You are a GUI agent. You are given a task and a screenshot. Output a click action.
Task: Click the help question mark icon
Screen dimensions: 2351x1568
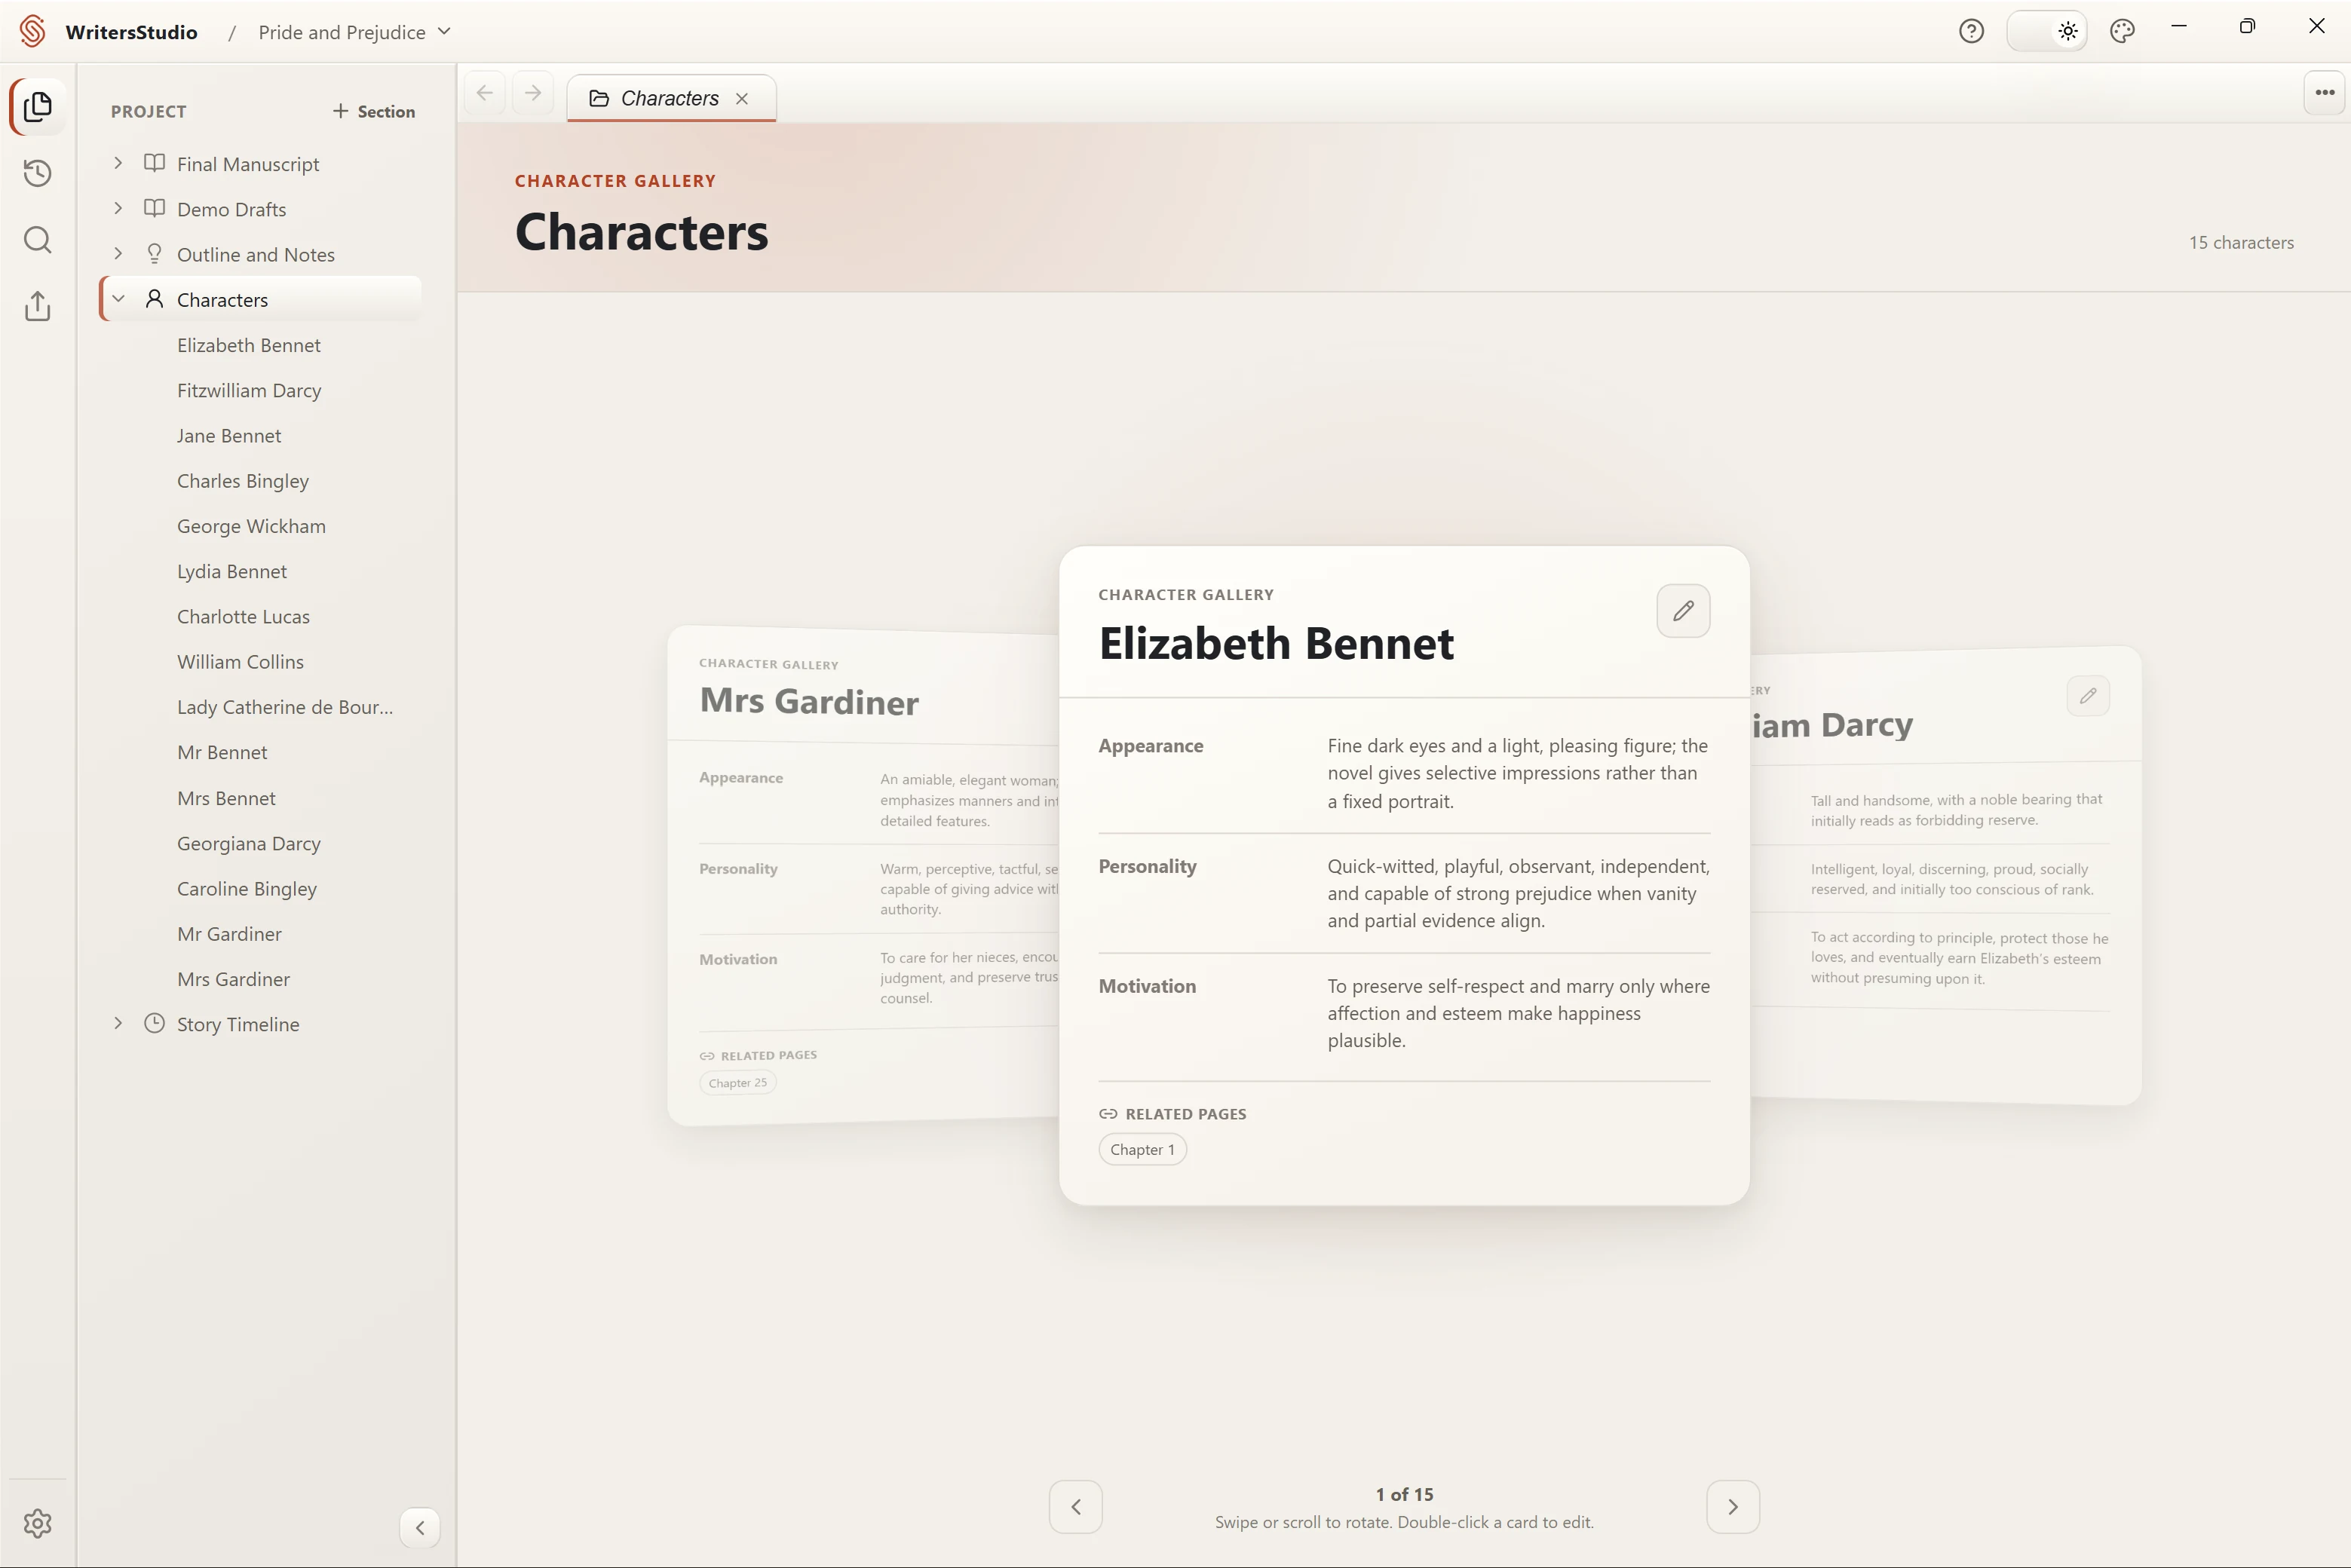click(1971, 31)
